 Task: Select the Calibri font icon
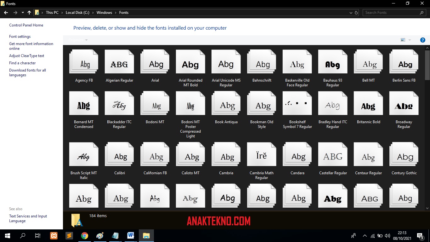coord(119,154)
